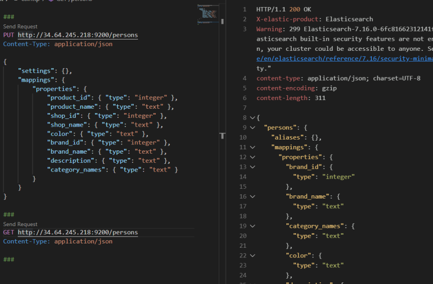Fold the "category_names" object on line 19
The height and width of the screenshot is (284, 433).
[x=252, y=226]
